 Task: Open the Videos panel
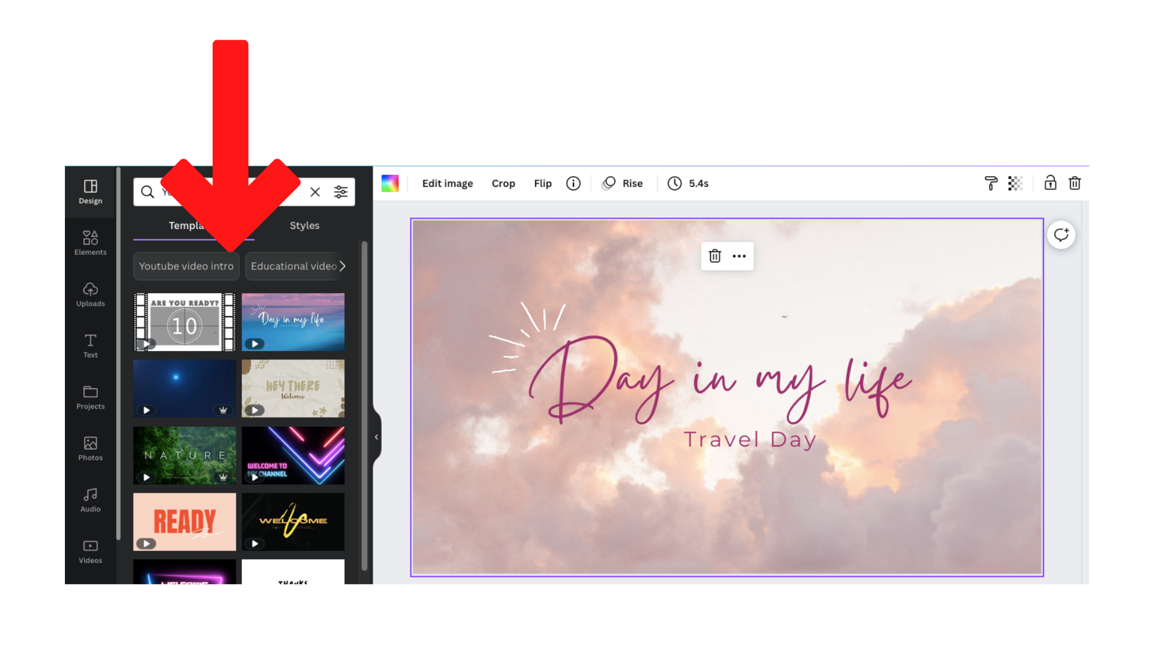[x=90, y=551]
